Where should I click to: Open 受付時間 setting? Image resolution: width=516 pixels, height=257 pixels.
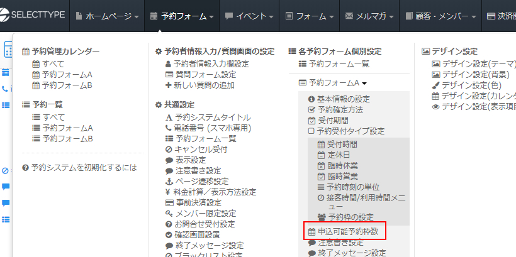click(337, 144)
